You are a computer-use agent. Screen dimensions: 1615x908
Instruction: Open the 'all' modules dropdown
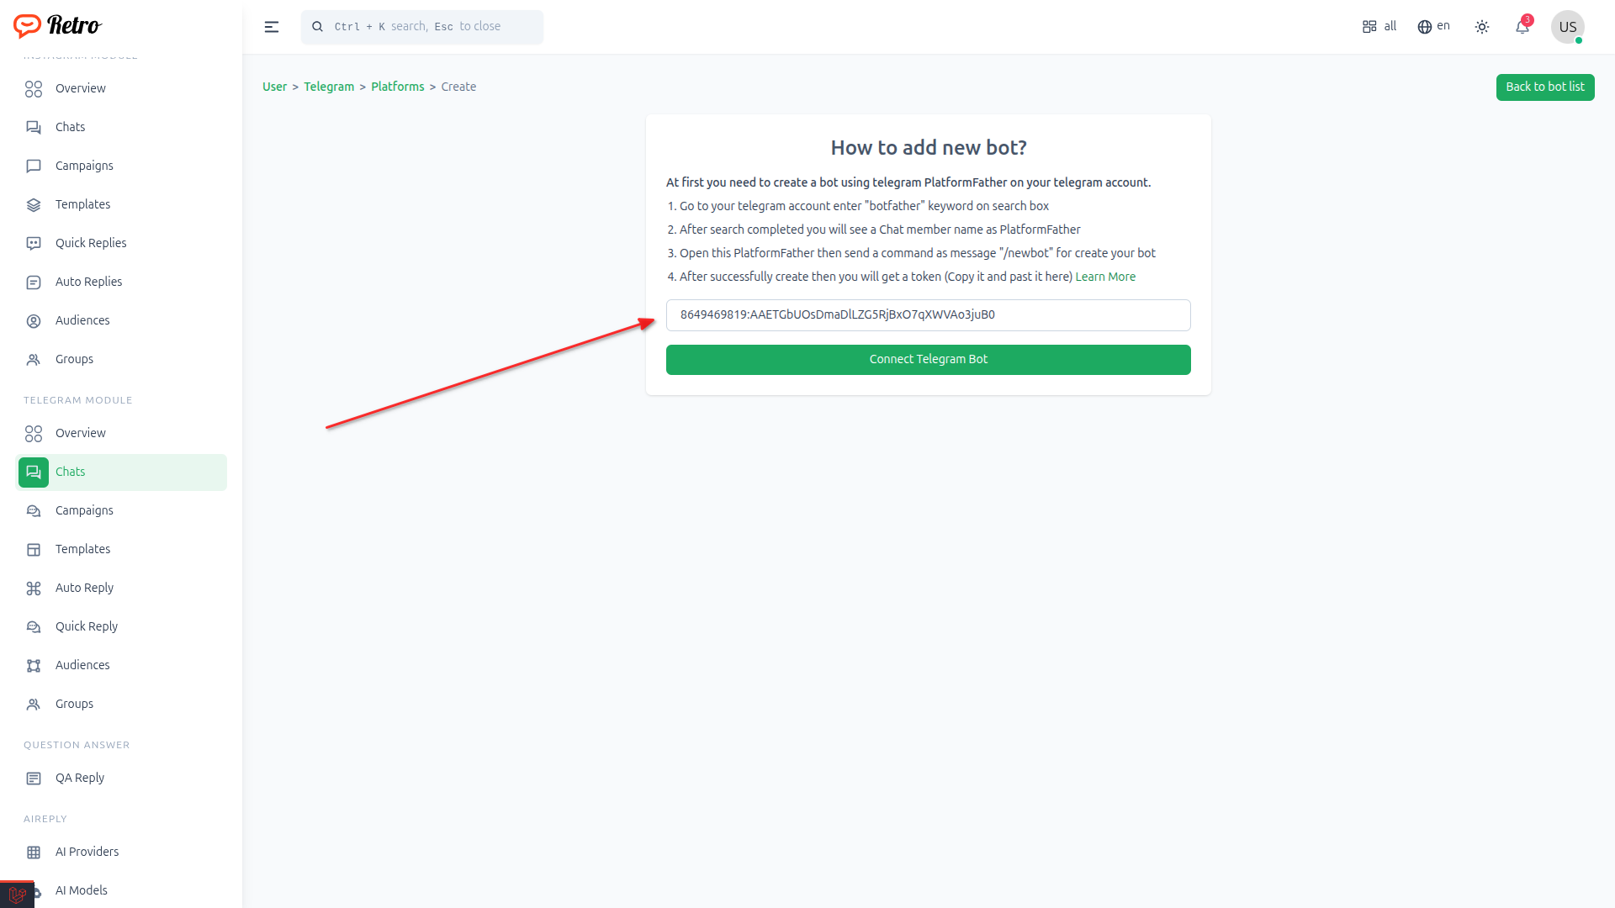tap(1379, 27)
